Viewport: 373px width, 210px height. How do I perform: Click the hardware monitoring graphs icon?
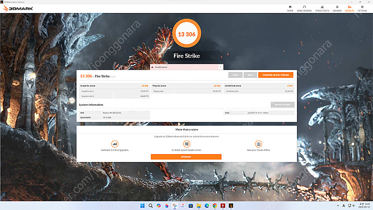tap(115, 144)
